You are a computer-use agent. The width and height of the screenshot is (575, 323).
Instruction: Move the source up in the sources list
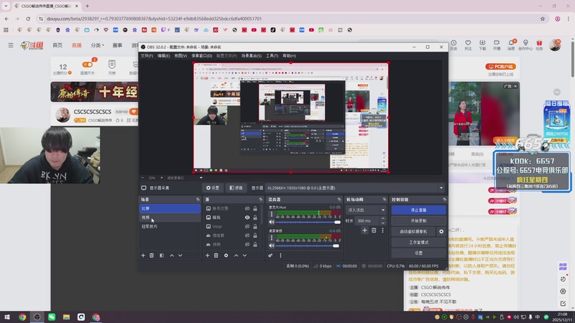(236, 256)
